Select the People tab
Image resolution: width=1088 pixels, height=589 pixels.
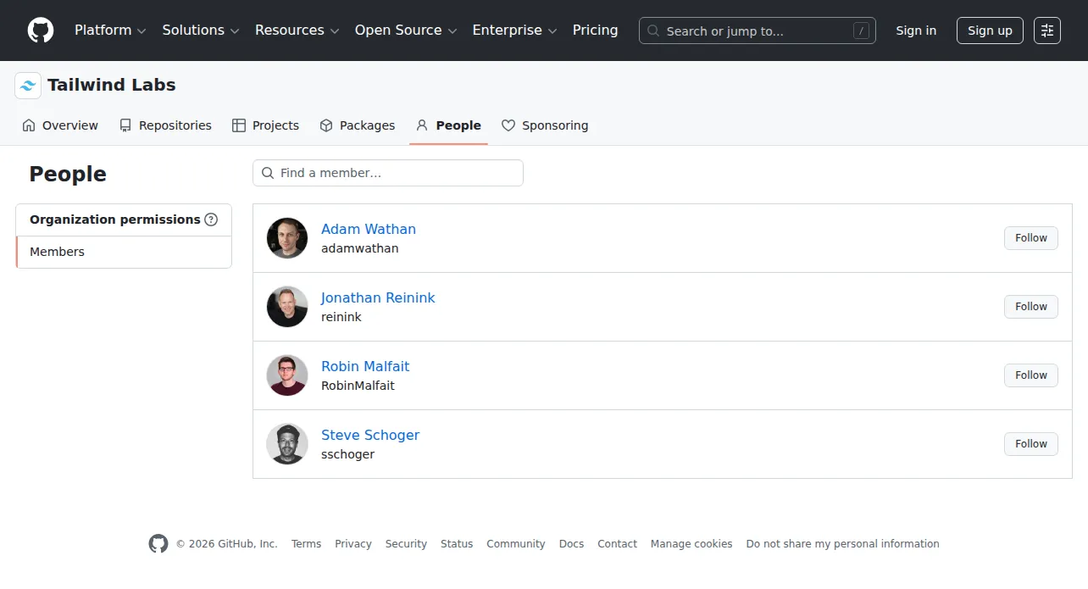click(448, 125)
